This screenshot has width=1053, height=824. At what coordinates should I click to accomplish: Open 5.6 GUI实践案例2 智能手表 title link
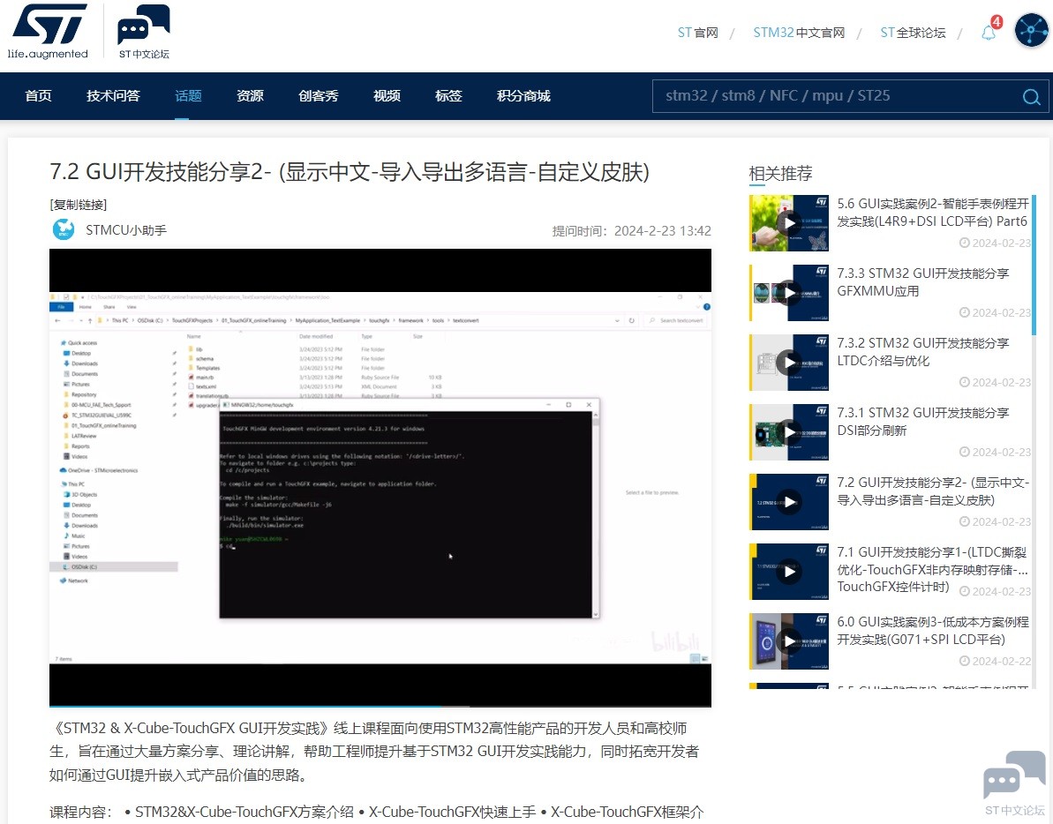[x=933, y=212]
